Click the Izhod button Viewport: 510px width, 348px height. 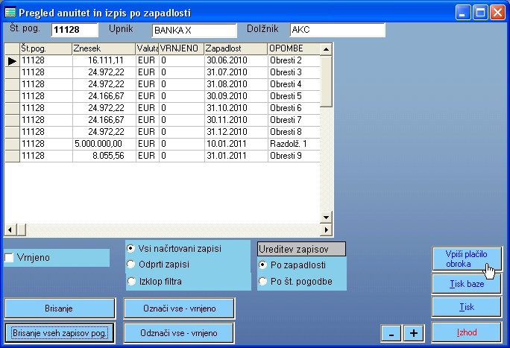(466, 332)
